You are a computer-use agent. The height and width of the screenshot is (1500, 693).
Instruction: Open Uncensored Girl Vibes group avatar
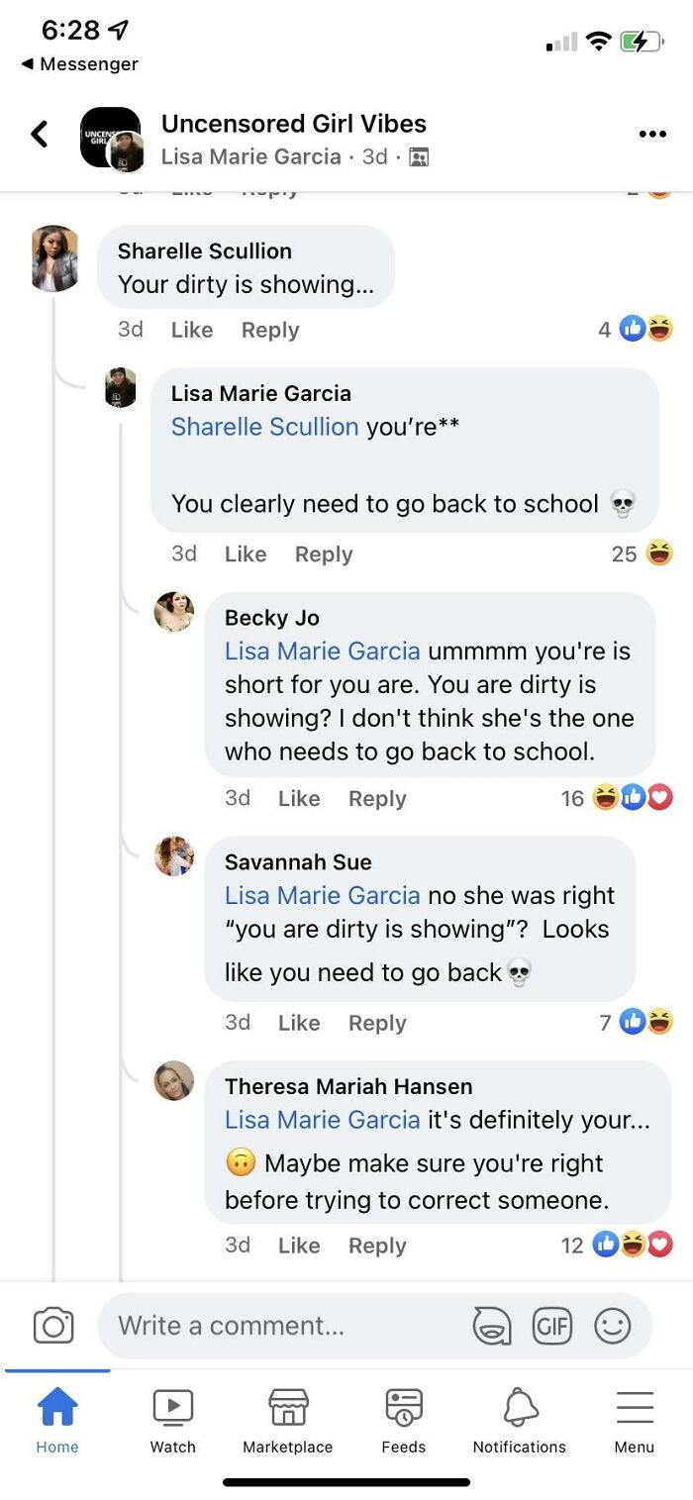111,138
